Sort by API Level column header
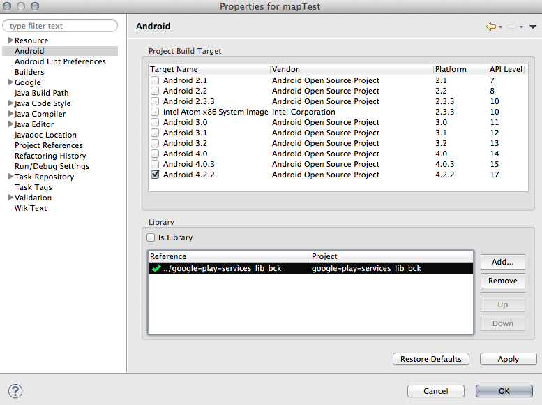Viewport: 542px width, 405px height. 506,69
